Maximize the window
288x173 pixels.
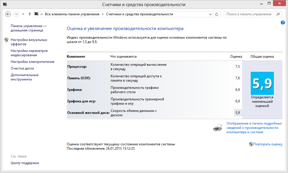tap(269, 3)
